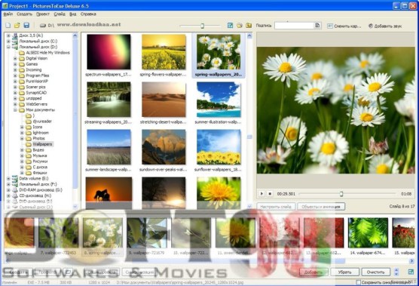Open the Файл menu
The height and width of the screenshot is (286, 419).
(8, 14)
